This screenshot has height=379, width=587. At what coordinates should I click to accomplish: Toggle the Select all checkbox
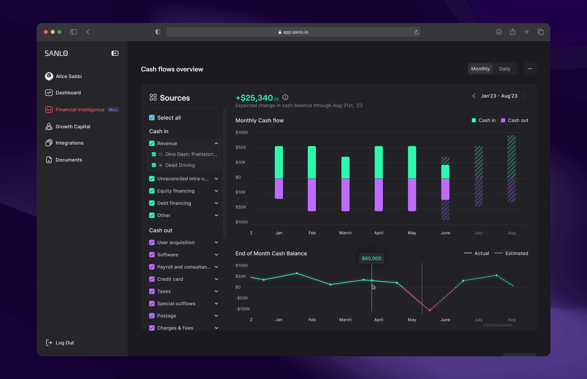(x=152, y=118)
